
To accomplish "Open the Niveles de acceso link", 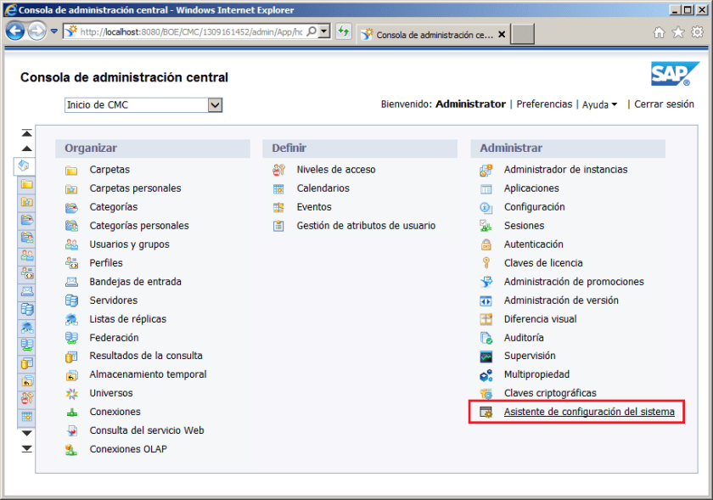I will click(335, 170).
